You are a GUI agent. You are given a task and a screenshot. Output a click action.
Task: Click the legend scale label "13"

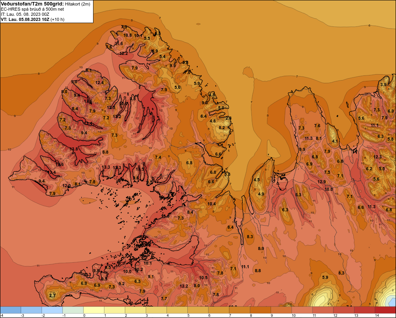pyautogui.click(x=356, y=316)
